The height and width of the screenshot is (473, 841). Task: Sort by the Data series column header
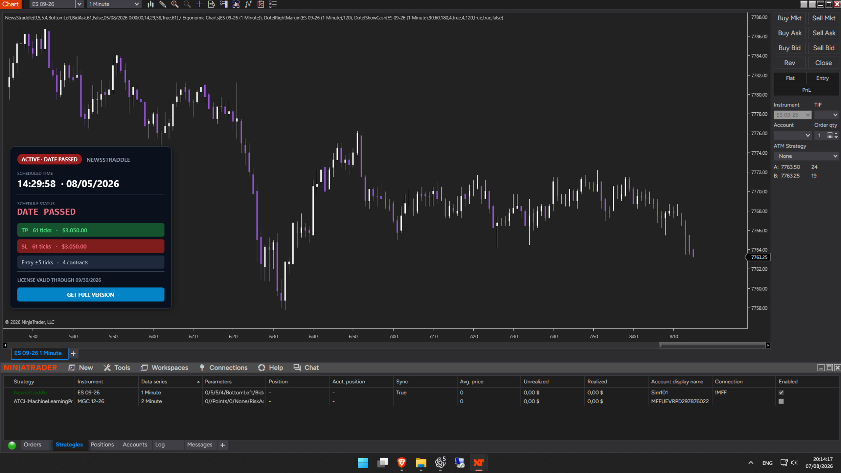170,382
